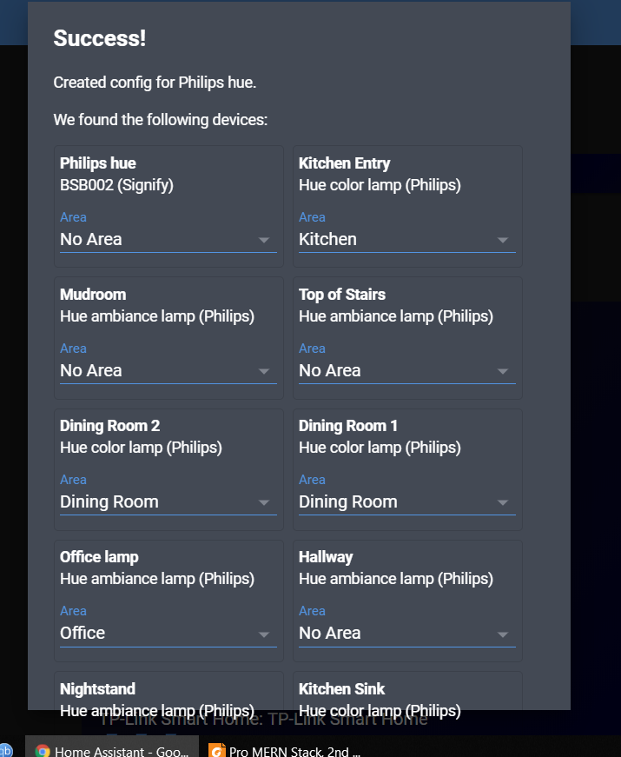Select the Nightstand device card

pos(97,688)
